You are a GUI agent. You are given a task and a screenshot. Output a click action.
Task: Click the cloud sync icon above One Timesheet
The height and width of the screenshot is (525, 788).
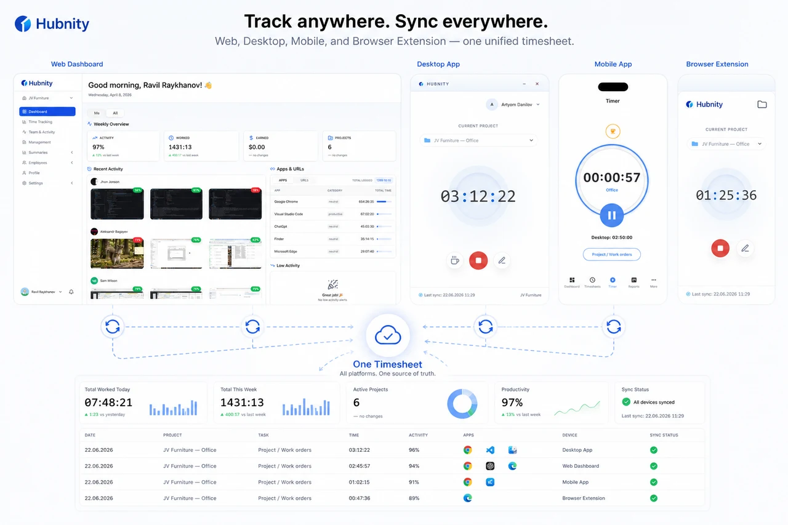click(388, 335)
